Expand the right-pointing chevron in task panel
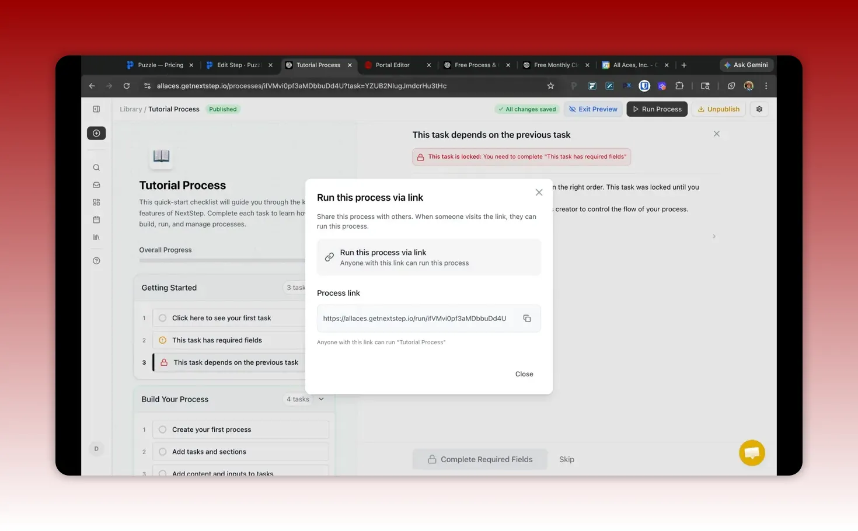This screenshot has width=858, height=531. pos(714,236)
